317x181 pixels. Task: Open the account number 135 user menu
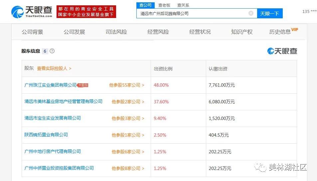click(x=310, y=12)
